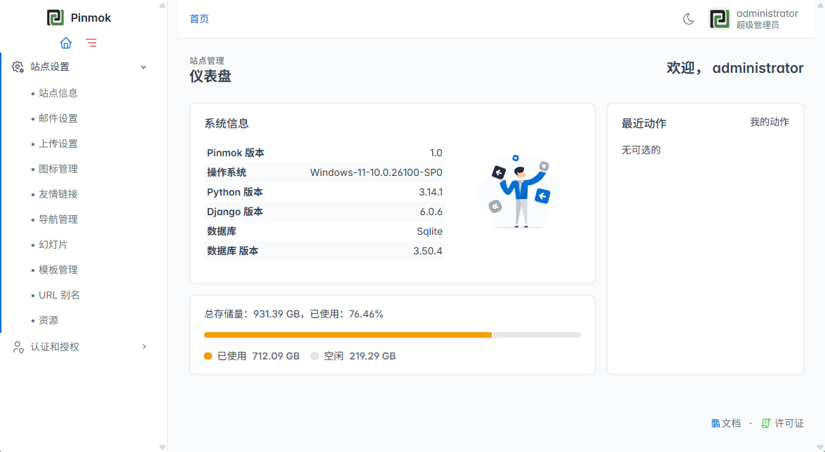Click the orange 已使用 legend dot

click(208, 356)
